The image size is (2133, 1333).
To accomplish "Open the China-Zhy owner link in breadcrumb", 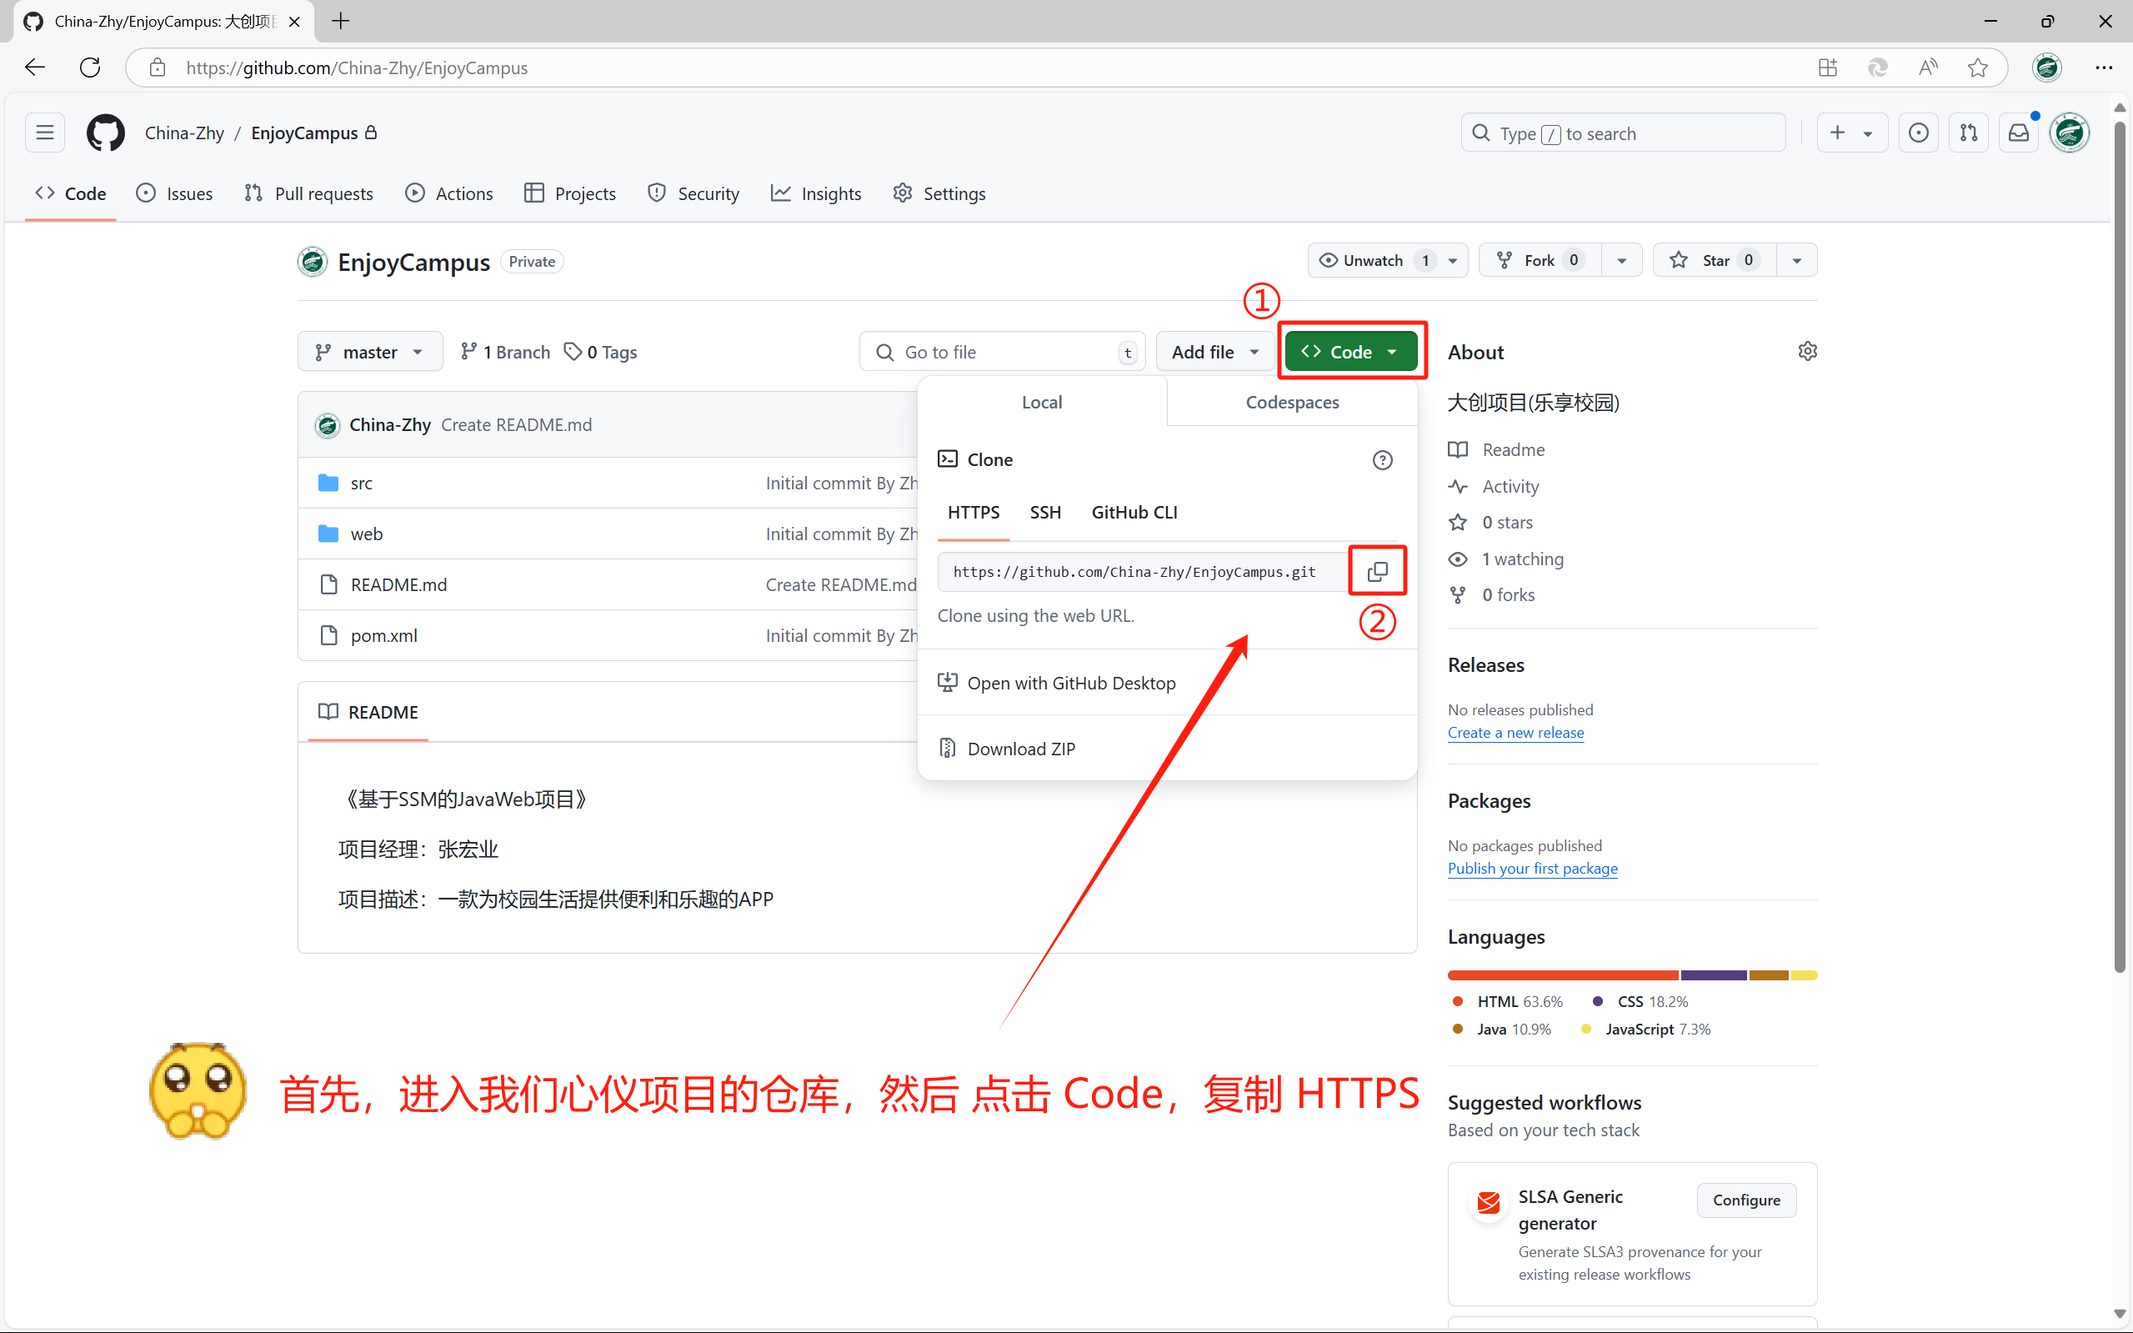I will 184,133.
